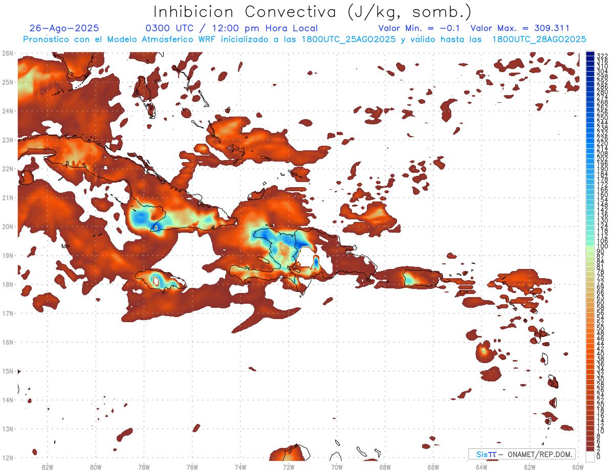The image size is (614, 474).
Task: Click the 21N latitude label
Action: tap(7, 197)
